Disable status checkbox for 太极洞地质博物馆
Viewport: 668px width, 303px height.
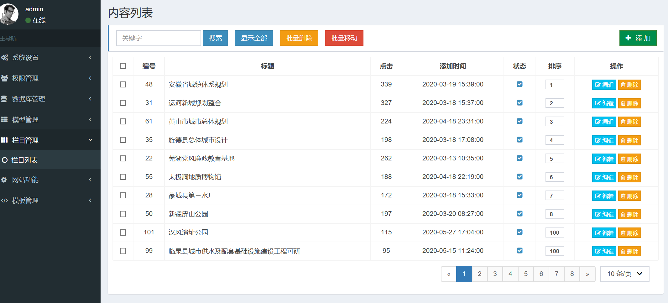pyautogui.click(x=519, y=177)
